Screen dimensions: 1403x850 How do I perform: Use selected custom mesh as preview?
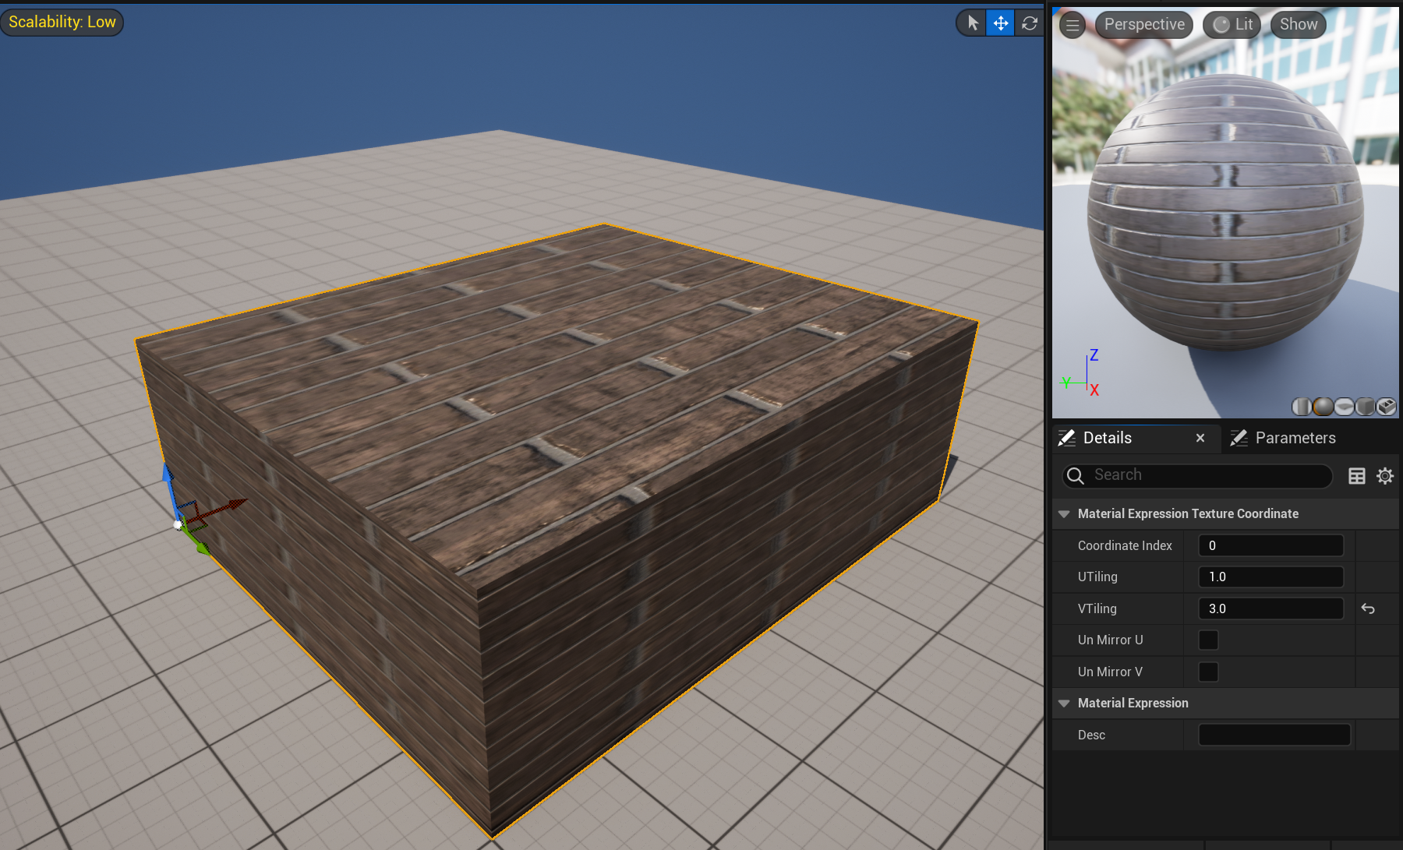pos(1386,406)
